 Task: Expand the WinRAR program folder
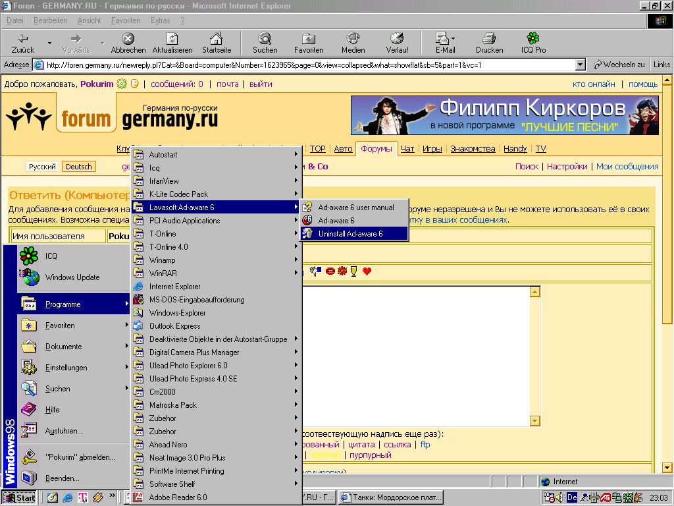(x=216, y=273)
